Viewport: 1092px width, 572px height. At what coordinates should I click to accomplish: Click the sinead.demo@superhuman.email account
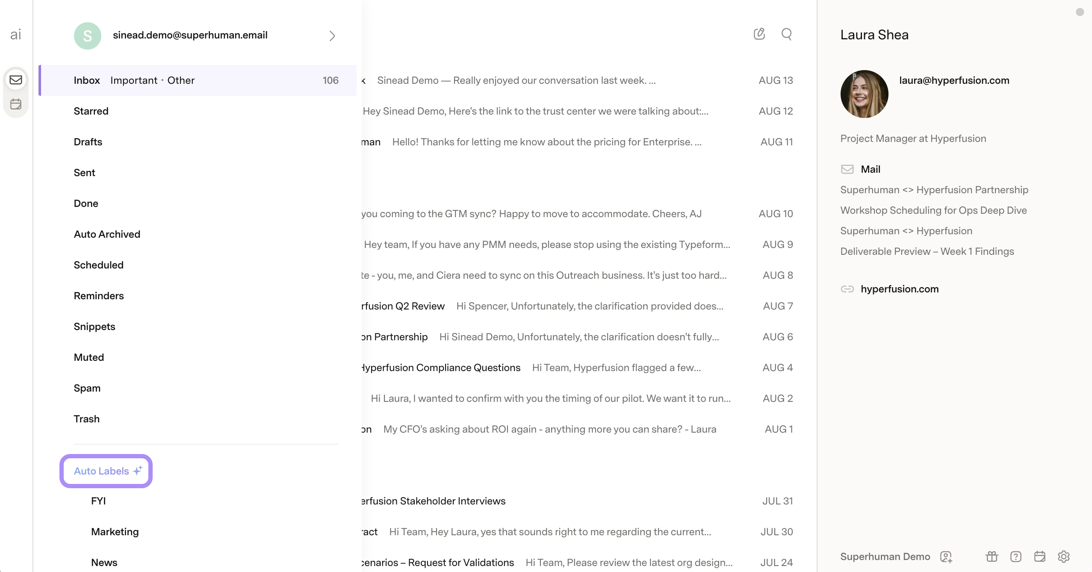click(190, 35)
